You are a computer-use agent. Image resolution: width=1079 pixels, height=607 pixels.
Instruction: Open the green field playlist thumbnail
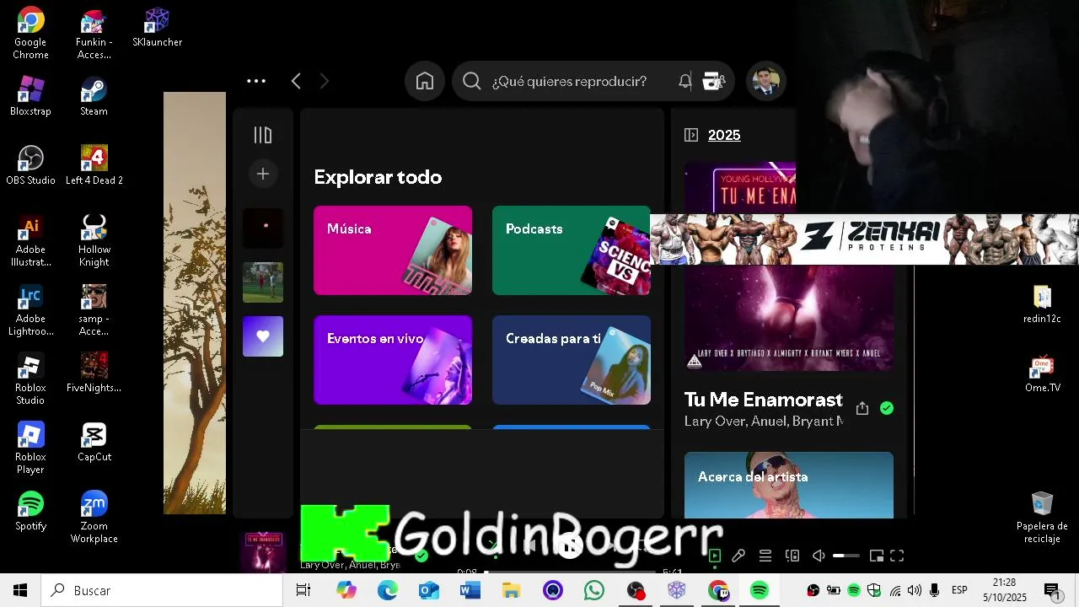tap(263, 282)
